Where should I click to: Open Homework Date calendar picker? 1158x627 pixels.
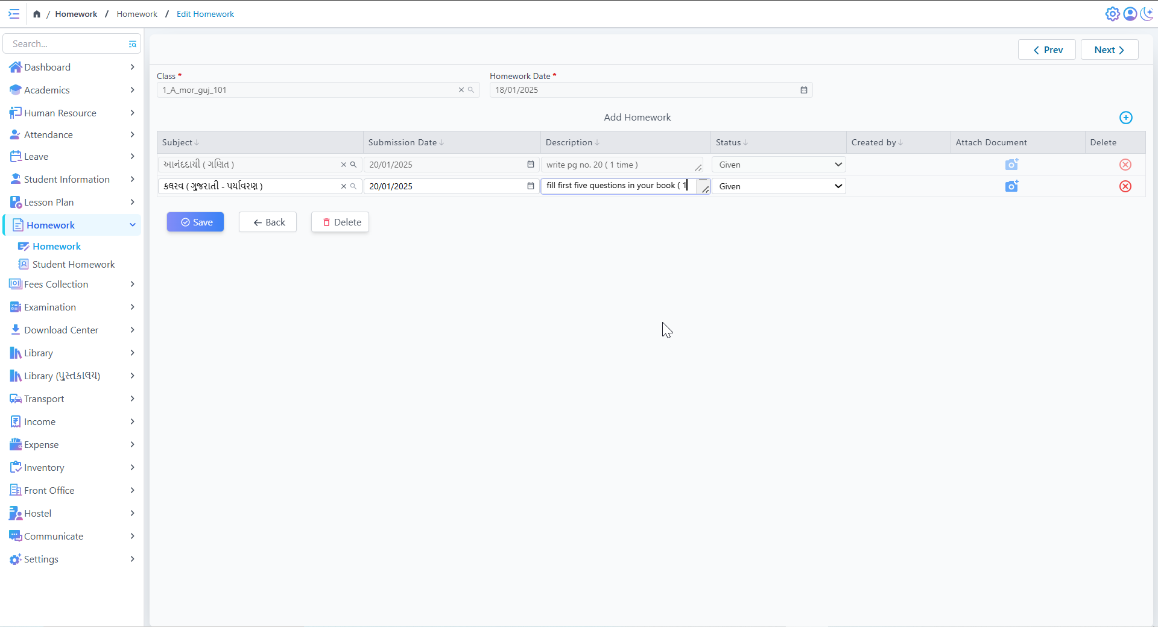coord(803,90)
